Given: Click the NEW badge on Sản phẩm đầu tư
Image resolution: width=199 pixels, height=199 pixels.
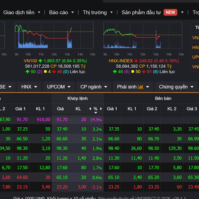Looking at the screenshot, I should click(x=170, y=12).
